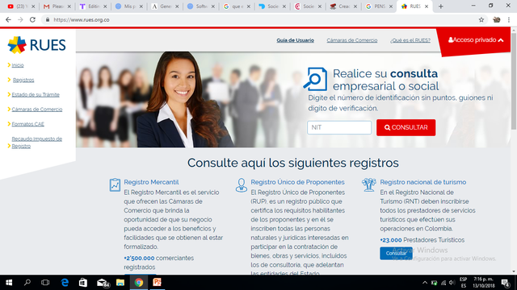Open ¿Qué es el RUES? link
517x290 pixels.
pyautogui.click(x=410, y=40)
